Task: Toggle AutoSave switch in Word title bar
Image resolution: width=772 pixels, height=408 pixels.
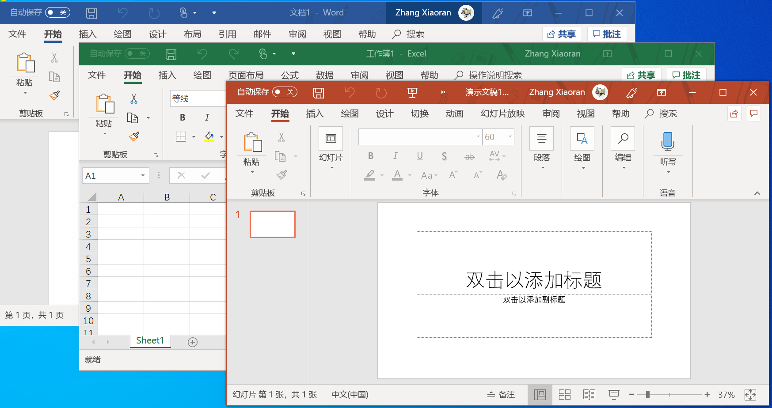Action: 57,12
